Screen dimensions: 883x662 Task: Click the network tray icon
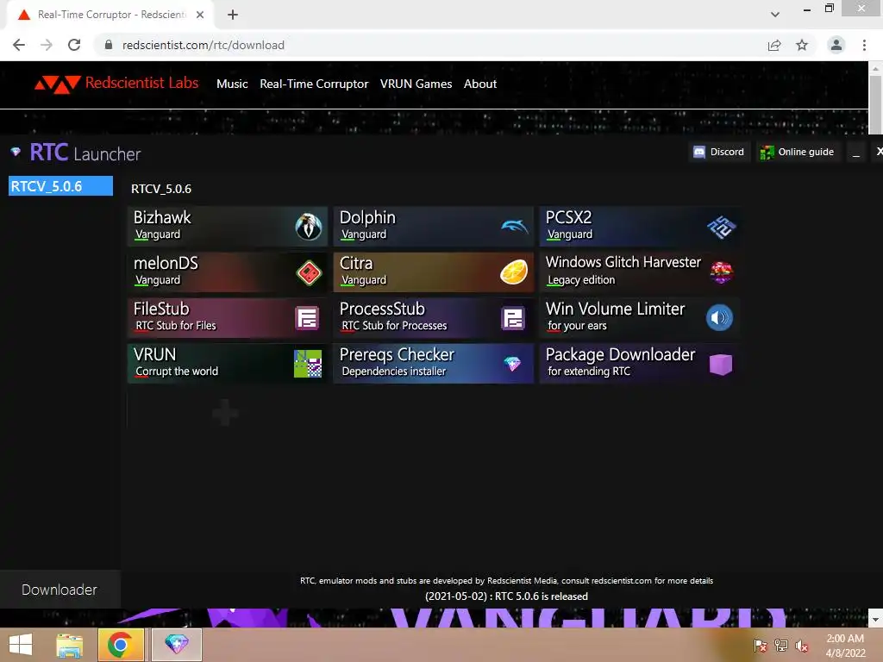pyautogui.click(x=781, y=645)
